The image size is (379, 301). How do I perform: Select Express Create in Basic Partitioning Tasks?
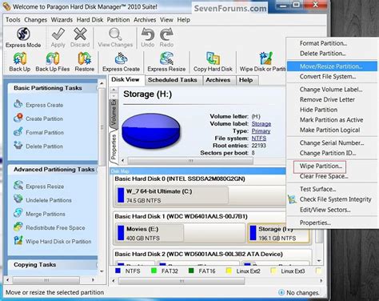(38, 105)
